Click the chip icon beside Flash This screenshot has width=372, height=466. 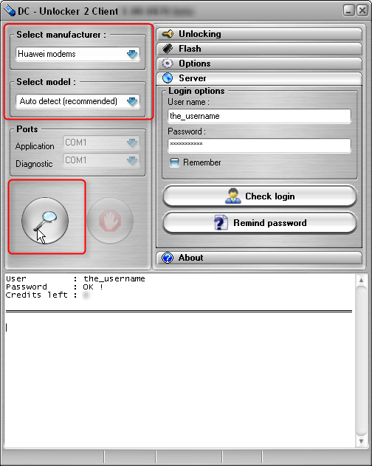[168, 49]
